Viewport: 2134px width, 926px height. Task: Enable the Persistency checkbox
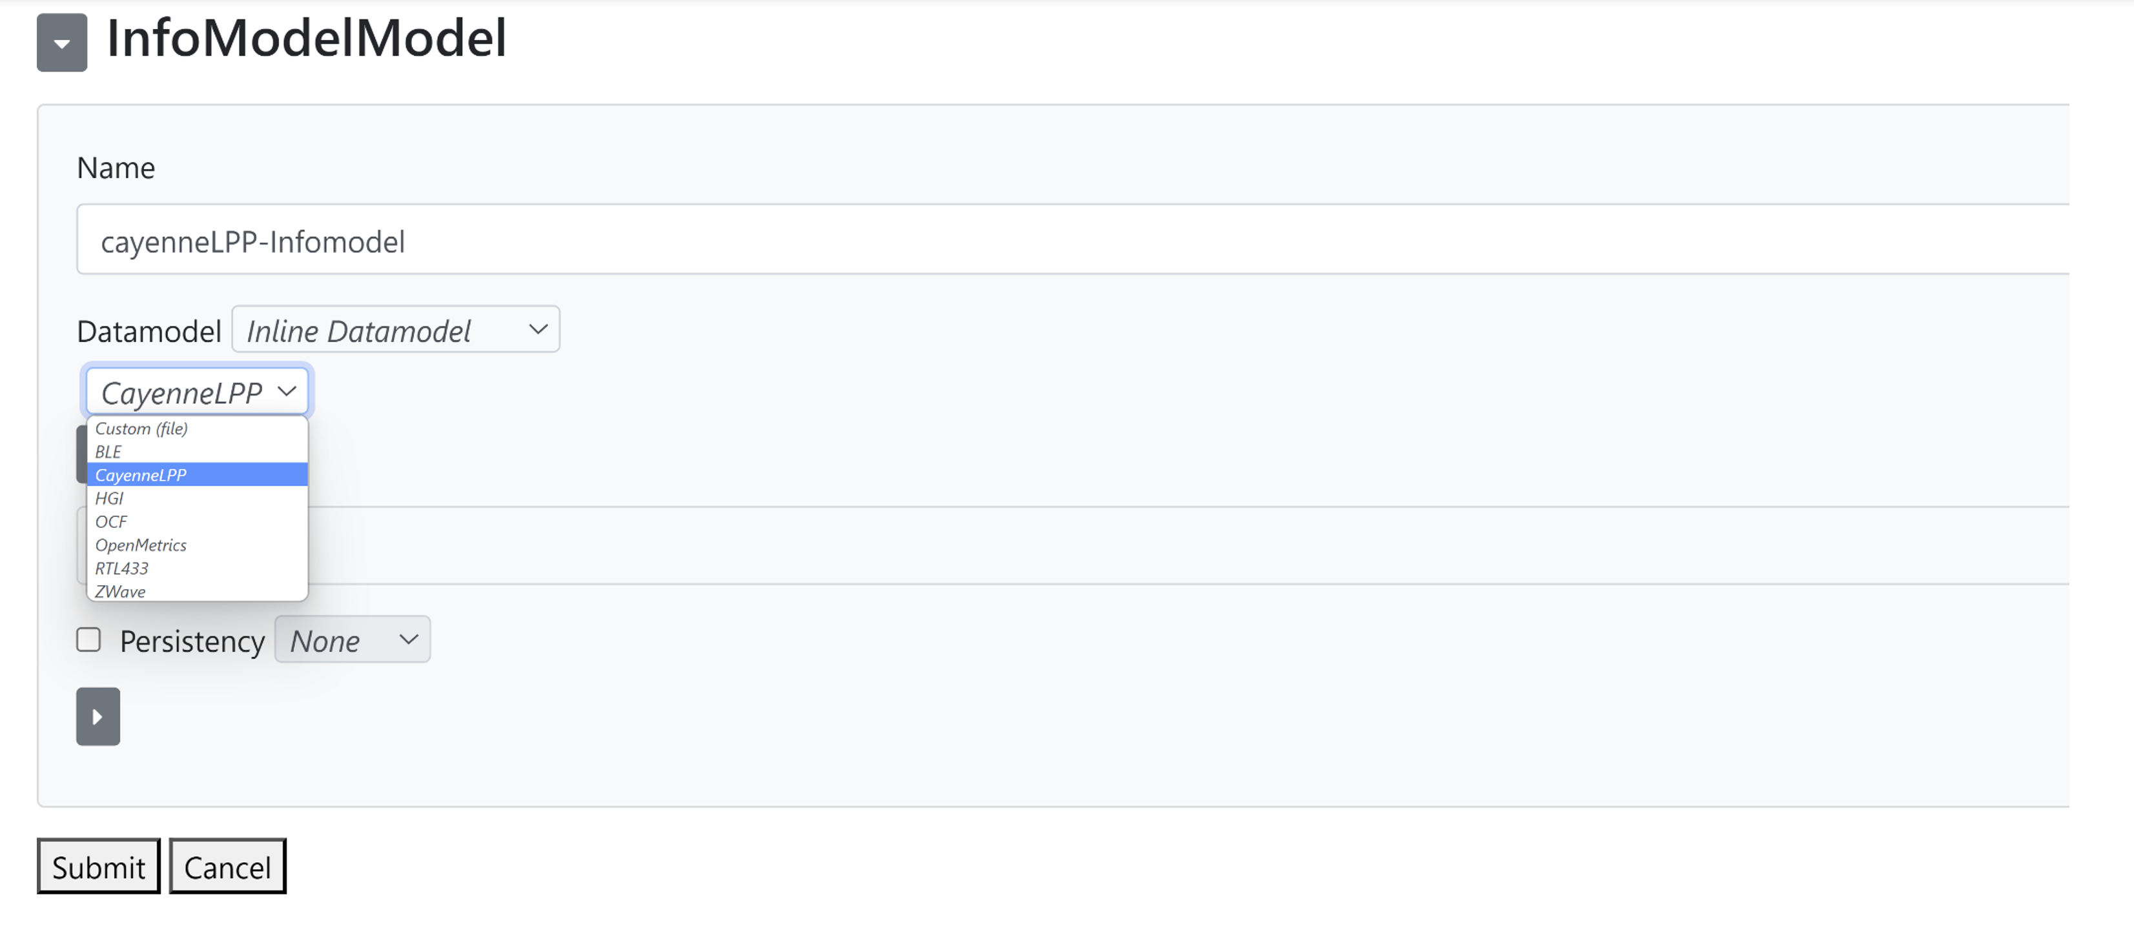(88, 639)
